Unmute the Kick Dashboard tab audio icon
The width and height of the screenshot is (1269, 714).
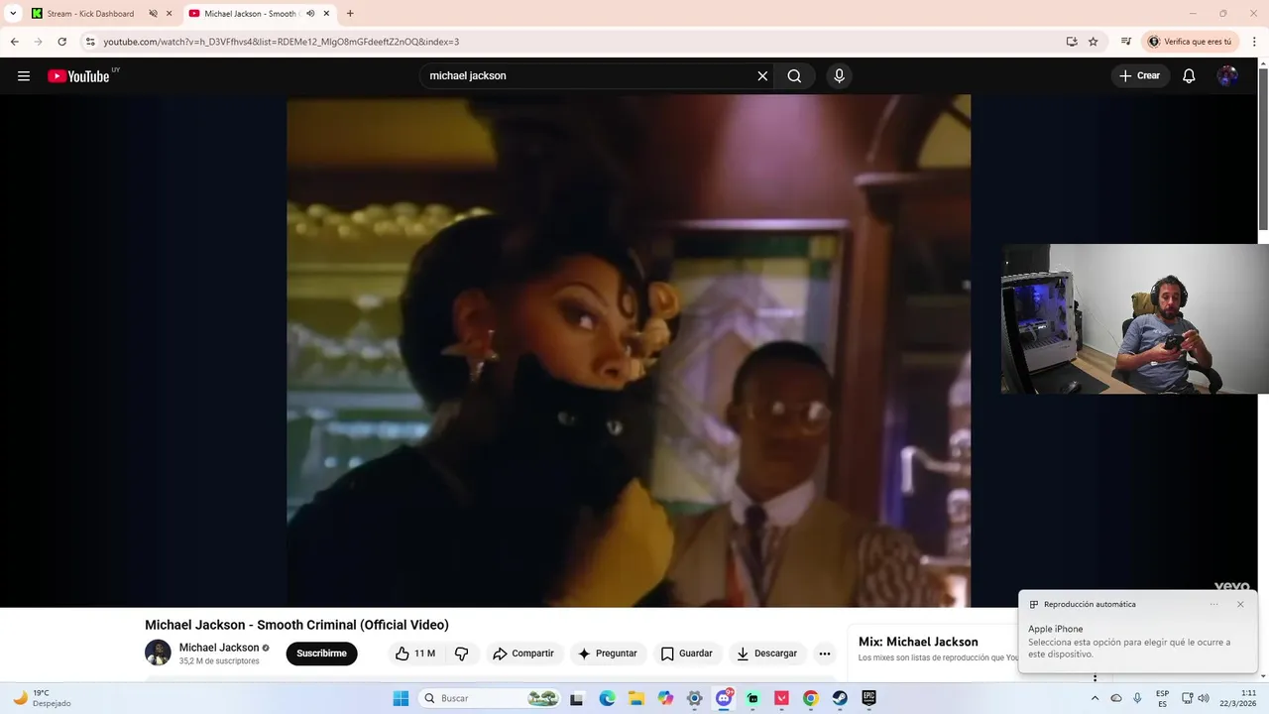pos(153,14)
